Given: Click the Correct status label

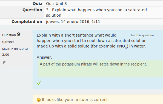Looking at the screenshot, I should click(8, 42).
